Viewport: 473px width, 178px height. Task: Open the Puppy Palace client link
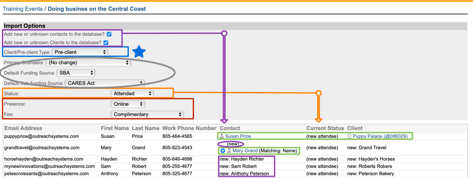point(382,136)
